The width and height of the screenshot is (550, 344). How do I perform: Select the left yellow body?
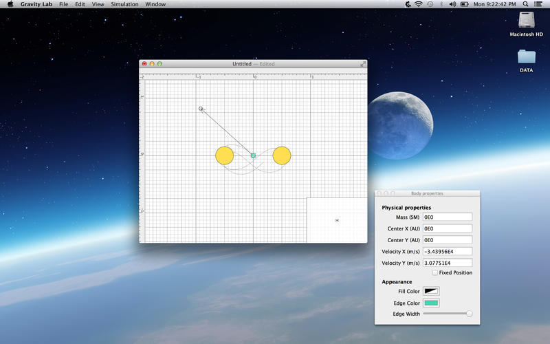pyautogui.click(x=224, y=155)
